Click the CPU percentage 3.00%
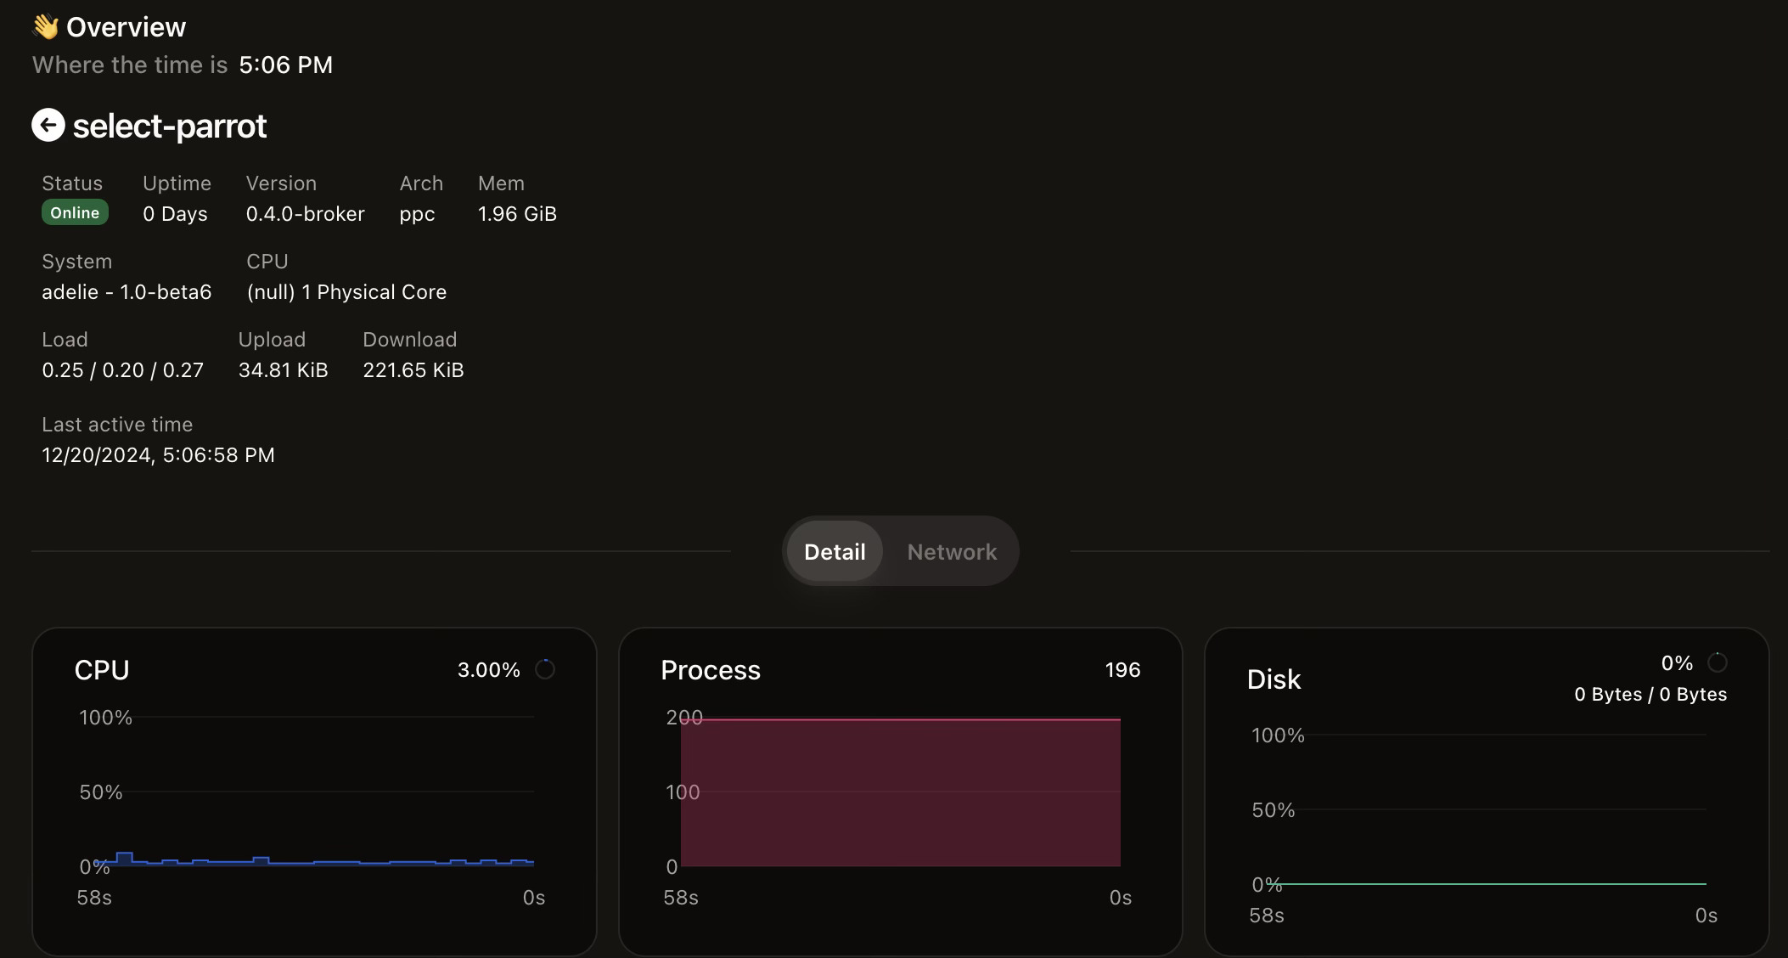This screenshot has height=958, width=1788. 489,670
